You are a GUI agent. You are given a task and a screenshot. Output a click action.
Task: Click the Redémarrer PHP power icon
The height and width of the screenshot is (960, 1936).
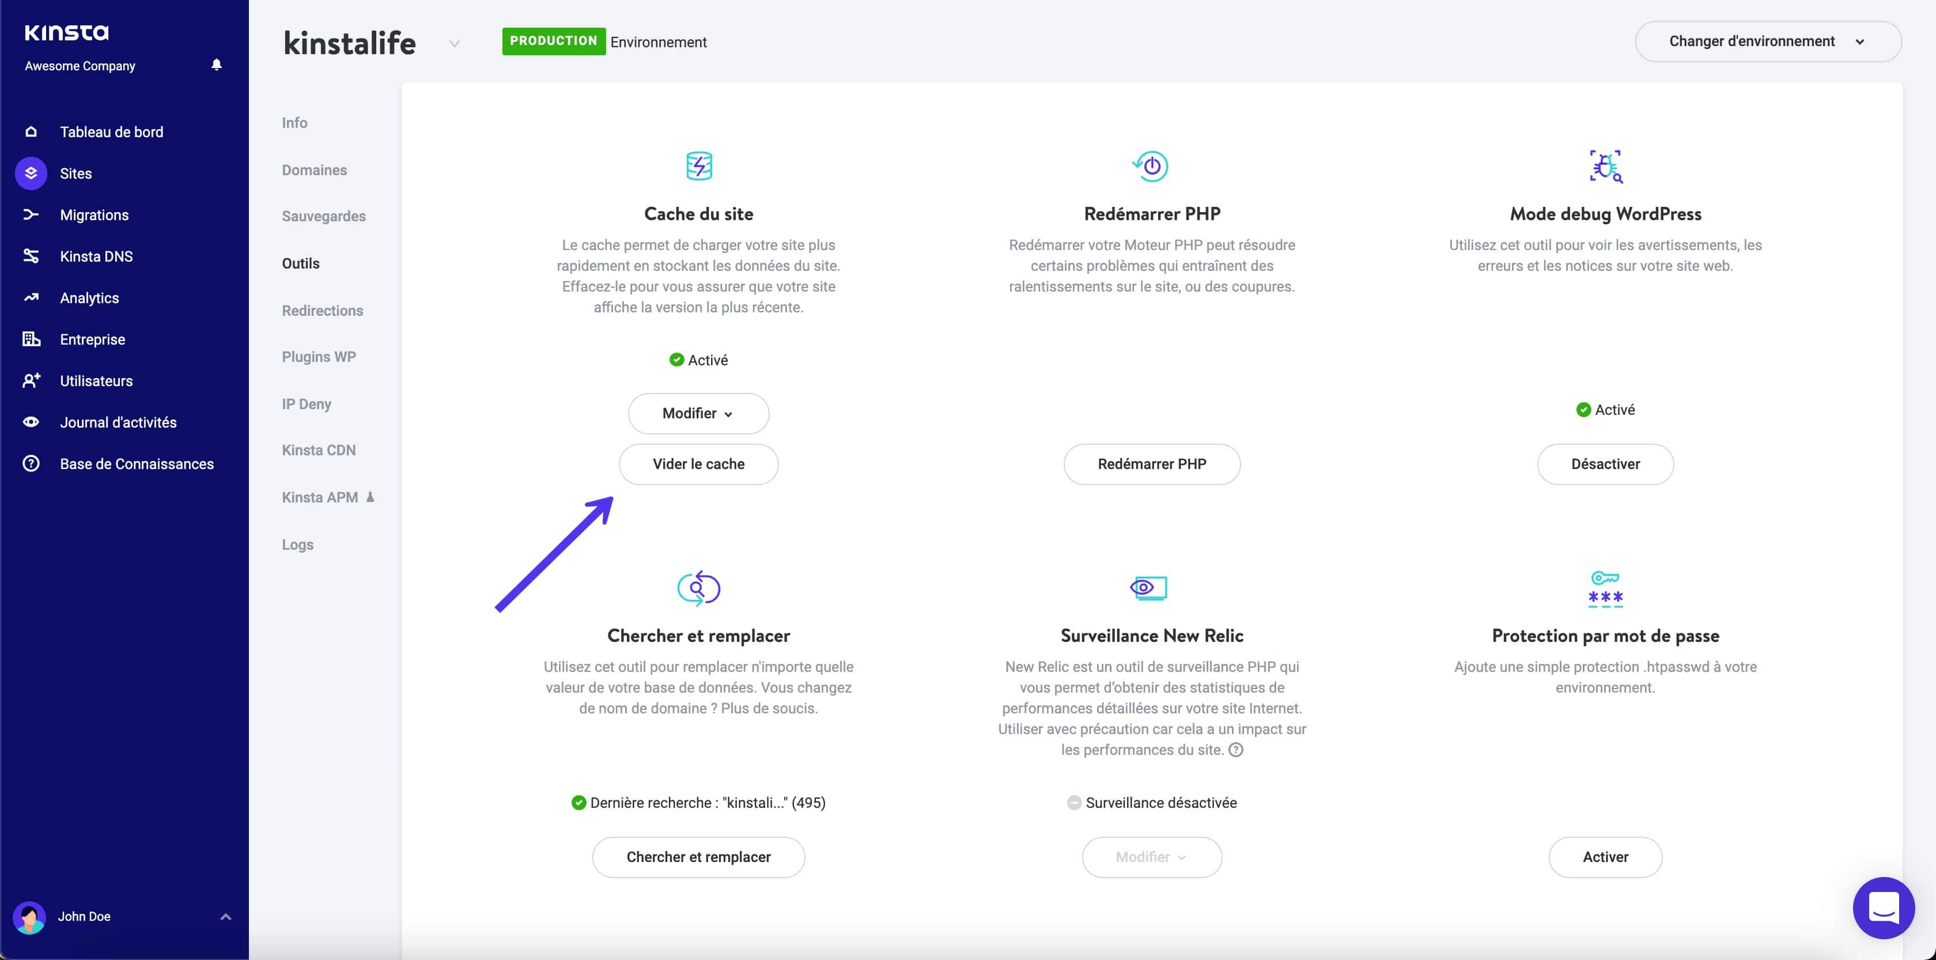point(1151,166)
